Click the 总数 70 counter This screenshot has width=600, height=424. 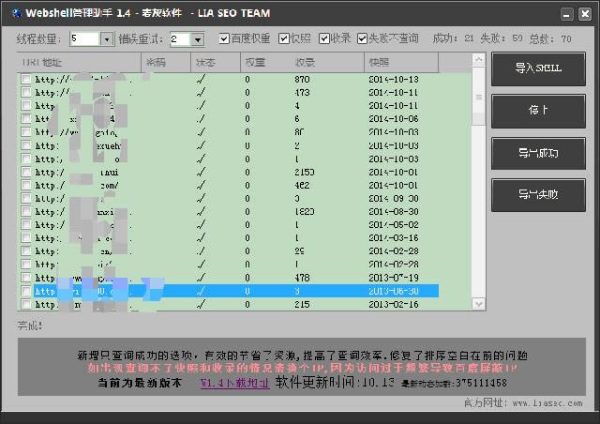click(x=550, y=38)
